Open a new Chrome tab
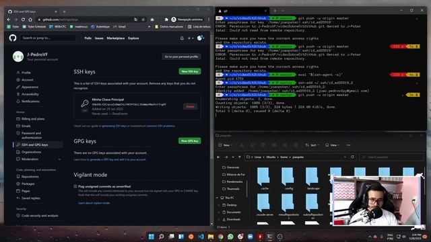 point(65,11)
